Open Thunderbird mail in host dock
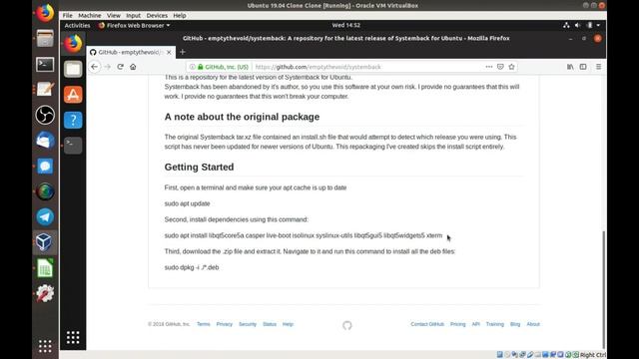 point(45,141)
